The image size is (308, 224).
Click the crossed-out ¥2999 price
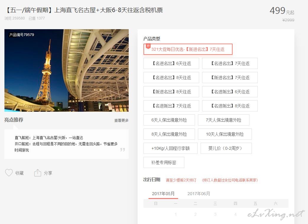288,20
